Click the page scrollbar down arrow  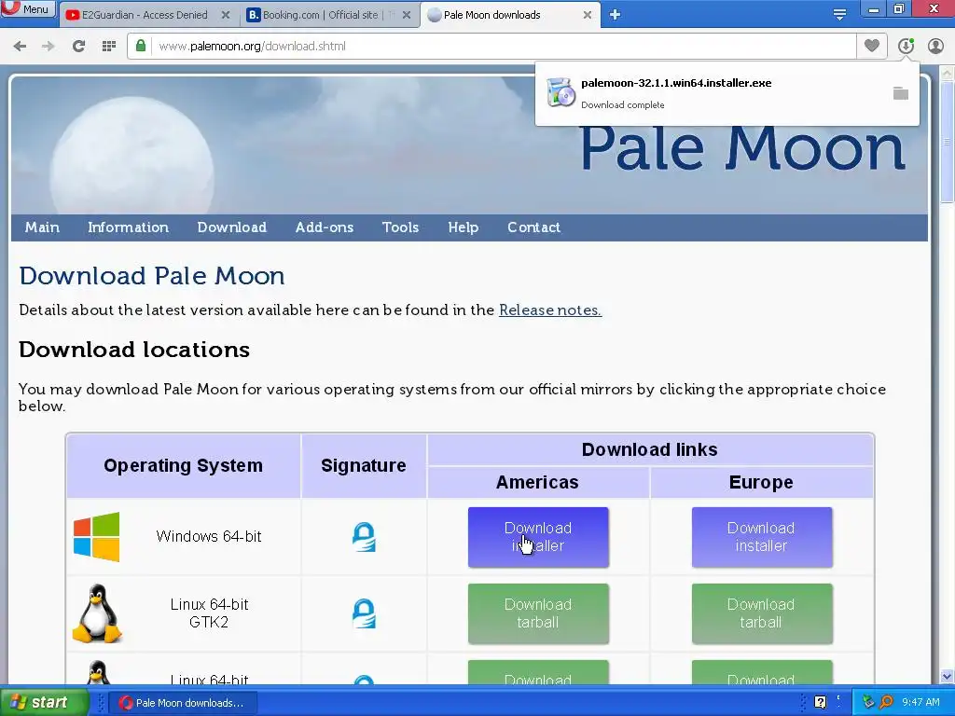point(947,676)
